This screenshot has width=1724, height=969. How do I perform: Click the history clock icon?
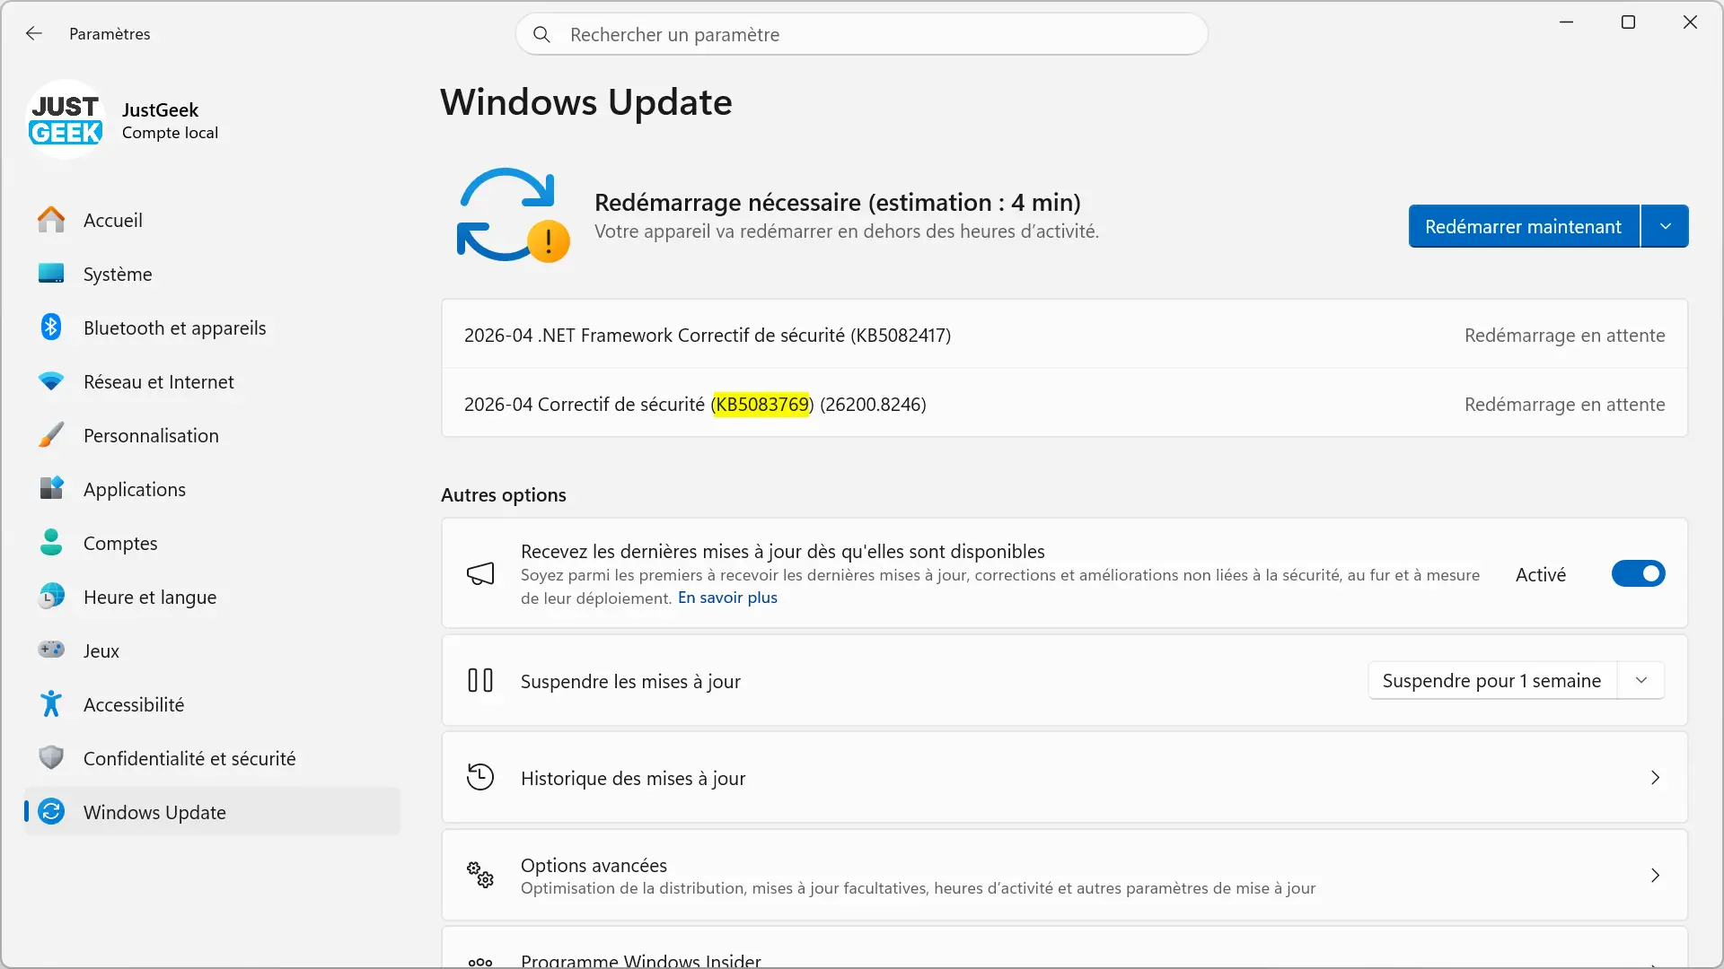tap(480, 777)
